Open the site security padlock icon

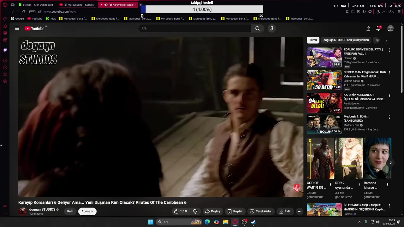[x=39, y=12]
